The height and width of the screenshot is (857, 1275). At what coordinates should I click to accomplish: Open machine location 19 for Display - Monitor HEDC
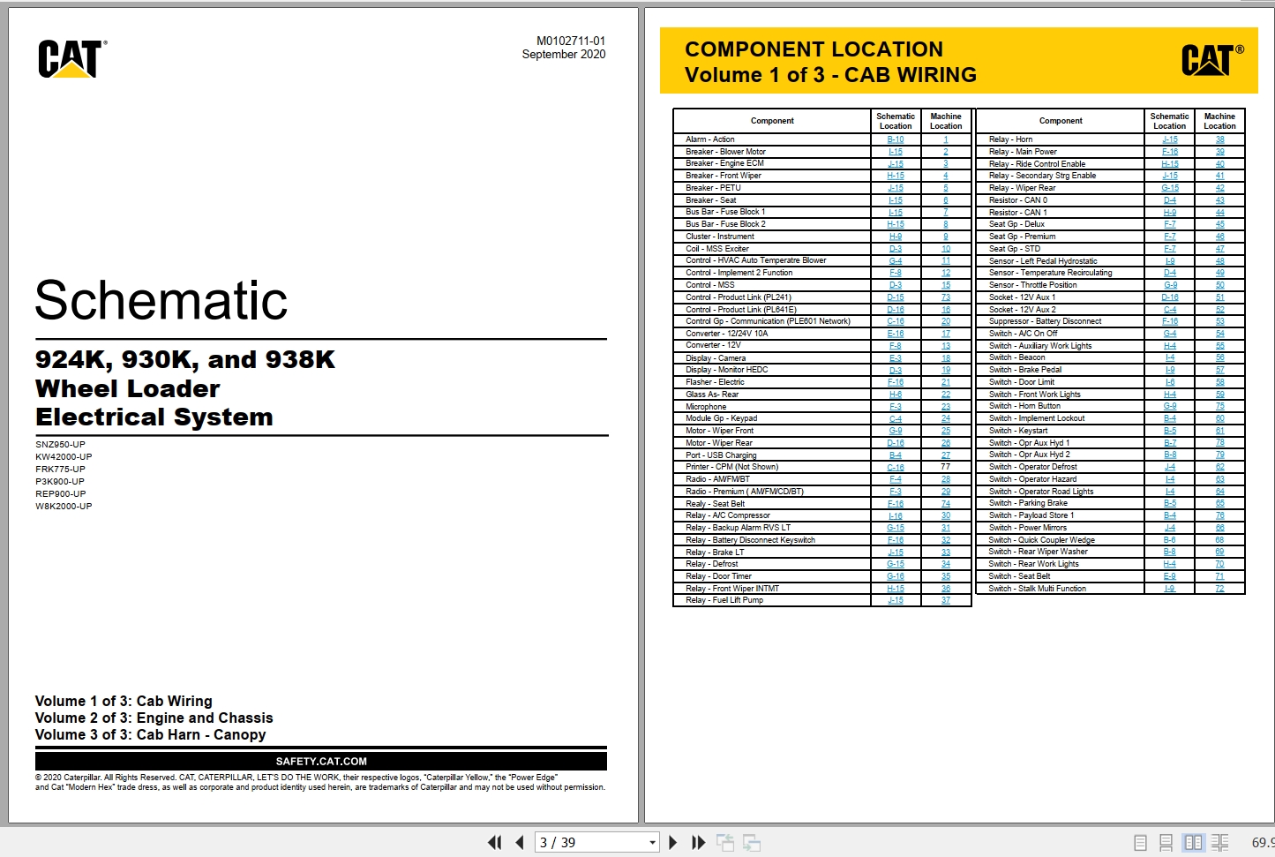point(945,370)
